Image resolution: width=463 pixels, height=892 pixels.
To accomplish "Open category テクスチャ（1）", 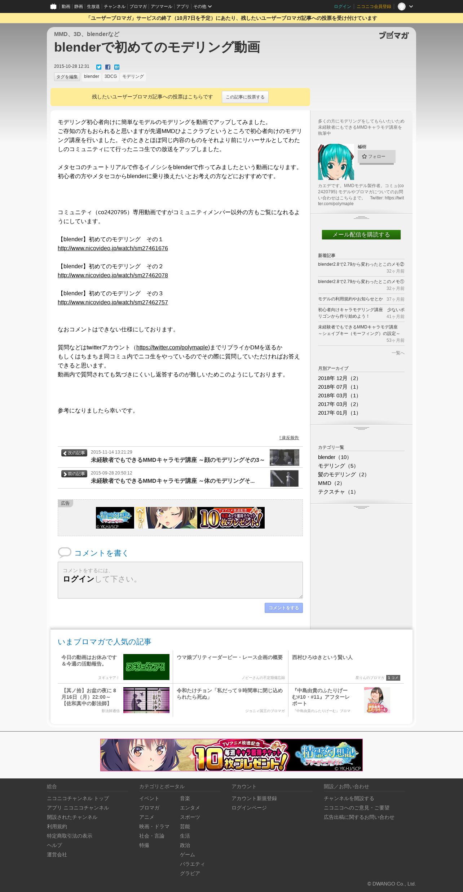I will 338,492.
